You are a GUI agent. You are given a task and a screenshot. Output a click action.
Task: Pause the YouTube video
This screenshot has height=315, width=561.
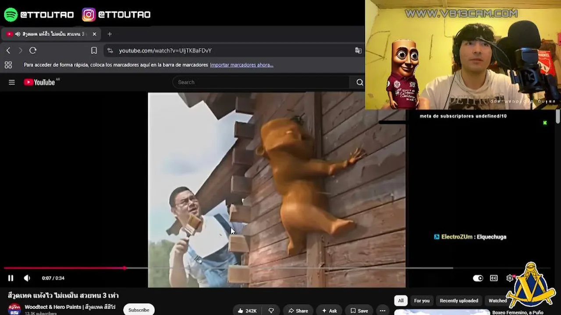(11, 278)
